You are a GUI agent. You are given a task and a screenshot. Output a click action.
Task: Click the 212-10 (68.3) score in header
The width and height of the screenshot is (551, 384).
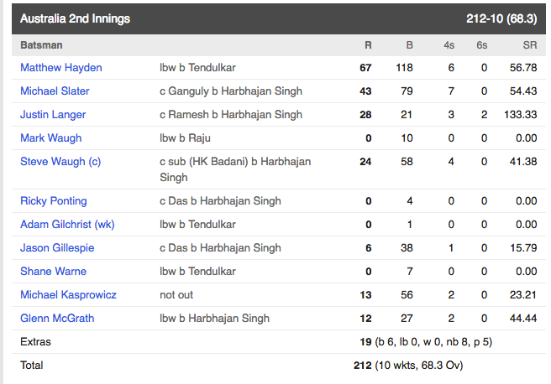(x=501, y=18)
